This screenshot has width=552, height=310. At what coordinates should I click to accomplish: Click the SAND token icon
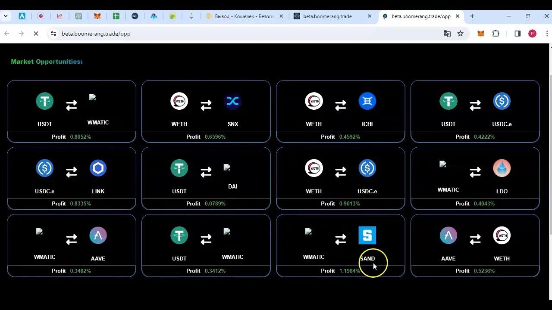tap(367, 236)
